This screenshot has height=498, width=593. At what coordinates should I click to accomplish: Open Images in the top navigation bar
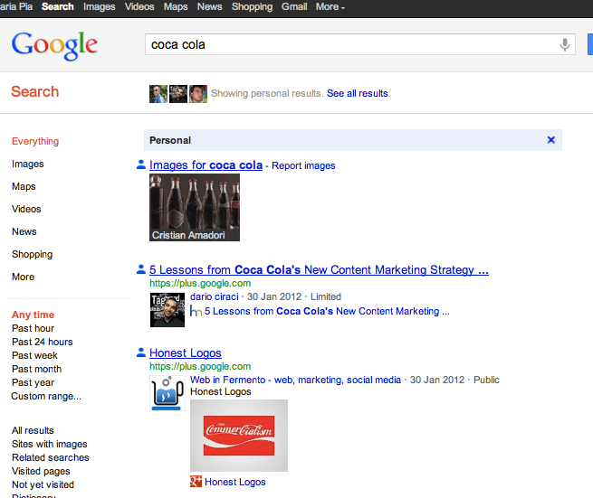pyautogui.click(x=99, y=7)
